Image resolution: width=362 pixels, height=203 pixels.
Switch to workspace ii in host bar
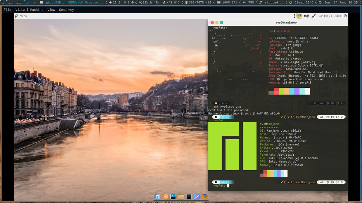[10, 2]
